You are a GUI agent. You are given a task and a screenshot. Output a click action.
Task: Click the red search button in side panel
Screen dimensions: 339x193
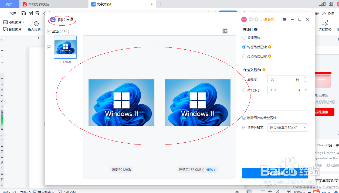[x=324, y=112]
